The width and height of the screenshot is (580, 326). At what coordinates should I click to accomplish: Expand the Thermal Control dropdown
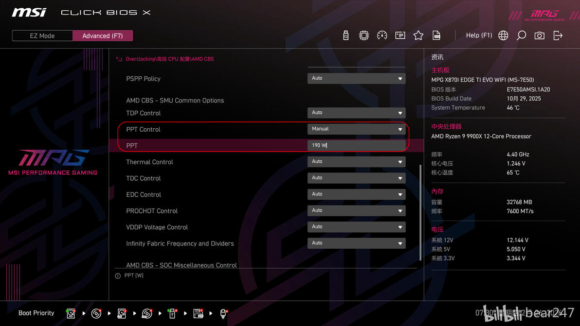(x=356, y=162)
